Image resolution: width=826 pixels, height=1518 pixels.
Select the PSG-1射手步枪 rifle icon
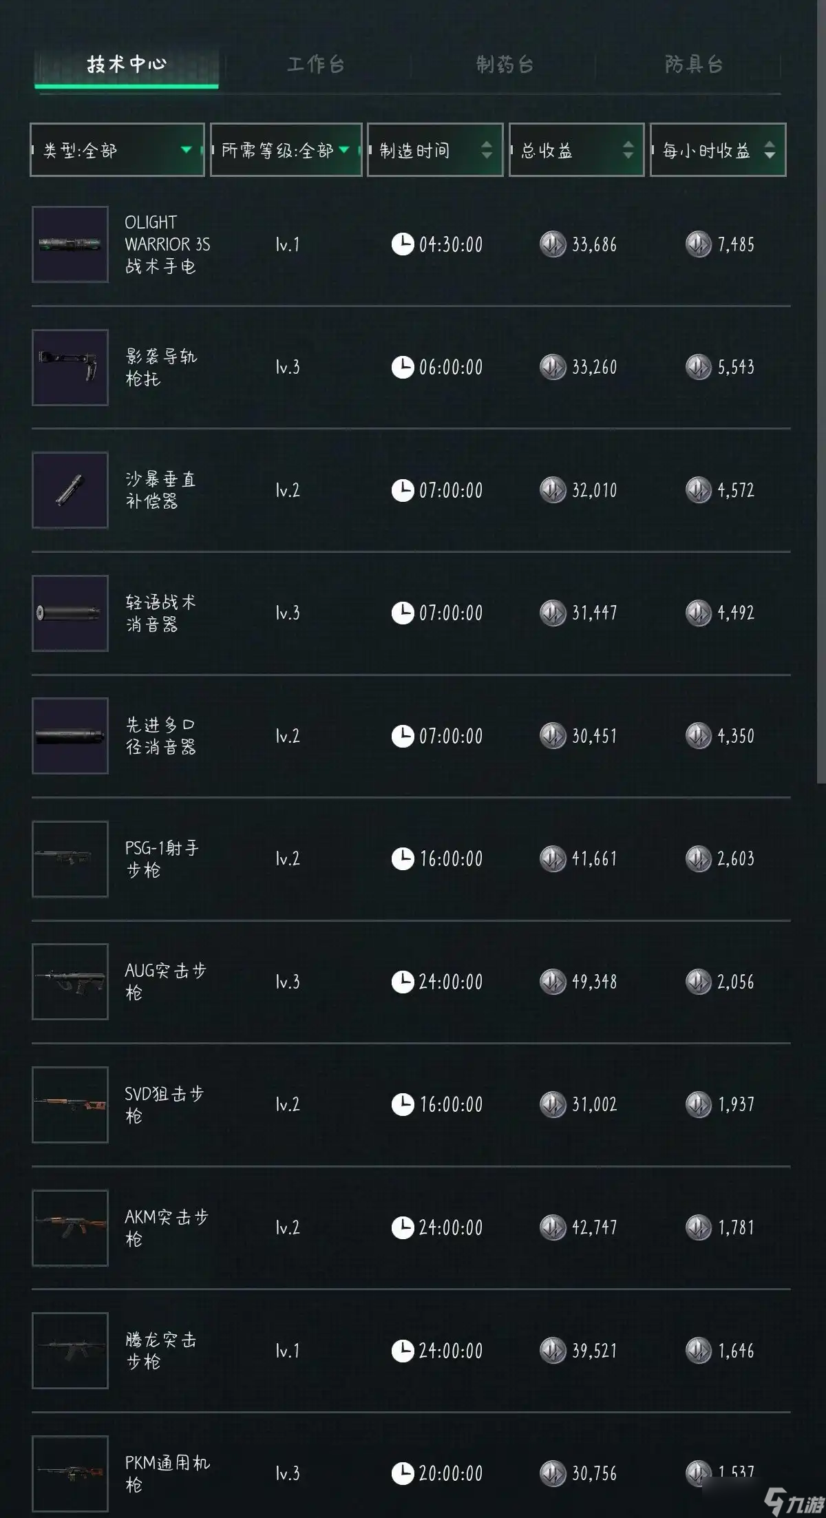pos(70,859)
